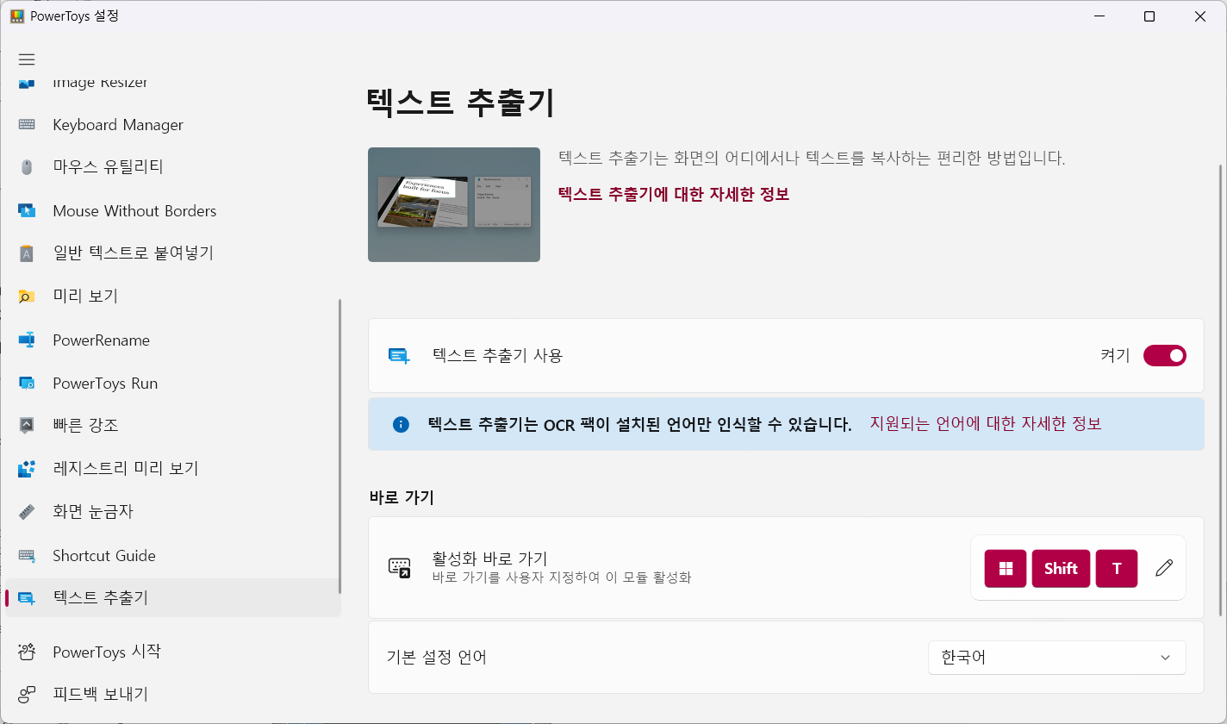1227x724 pixels.
Task: Click the info icon in the OCR notice bar
Action: (401, 424)
